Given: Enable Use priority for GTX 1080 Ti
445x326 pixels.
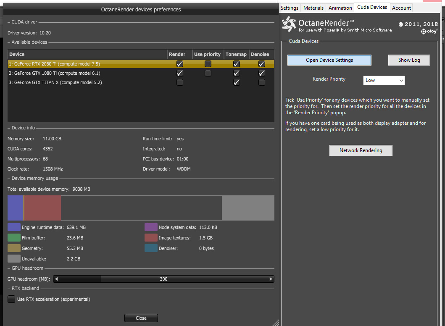Looking at the screenshot, I should (x=208, y=73).
